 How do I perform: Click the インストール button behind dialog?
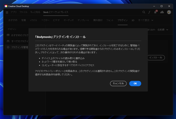(156, 58)
